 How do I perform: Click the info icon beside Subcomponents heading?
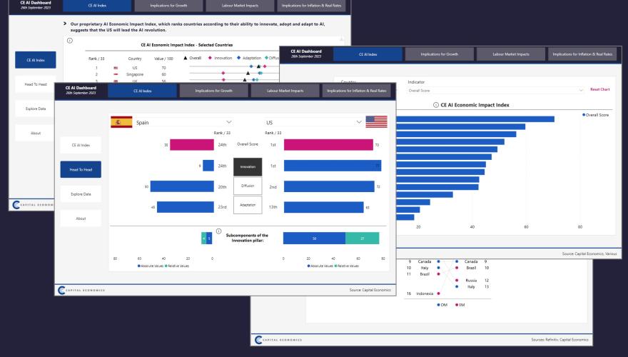pyautogui.click(x=218, y=231)
